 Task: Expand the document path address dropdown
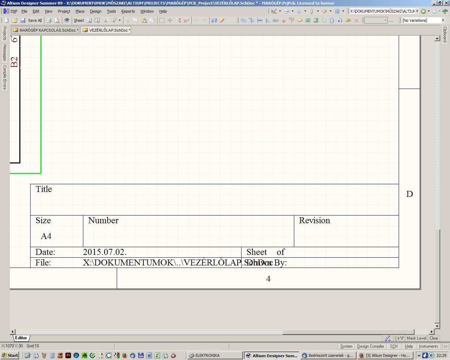click(x=417, y=11)
